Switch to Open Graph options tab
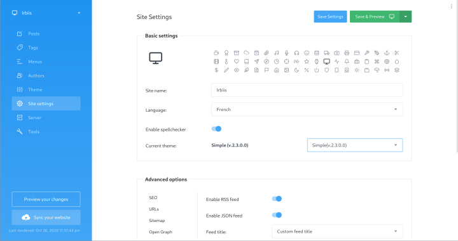Image resolution: width=458 pixels, height=241 pixels. pyautogui.click(x=161, y=232)
